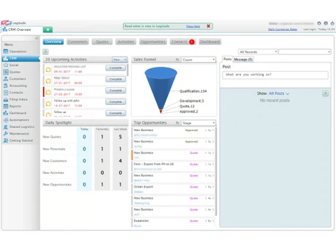Switch to the Customers tab
The height and width of the screenshot is (252, 336).
point(77,42)
